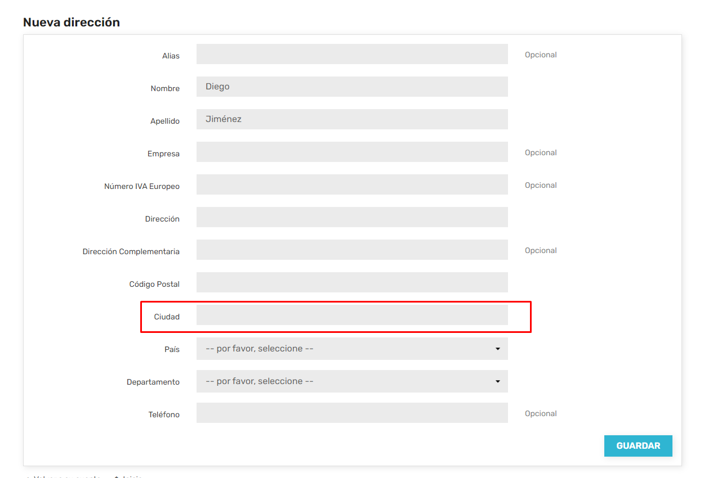Click the Dirección input field
The image size is (713, 478).
click(x=352, y=217)
